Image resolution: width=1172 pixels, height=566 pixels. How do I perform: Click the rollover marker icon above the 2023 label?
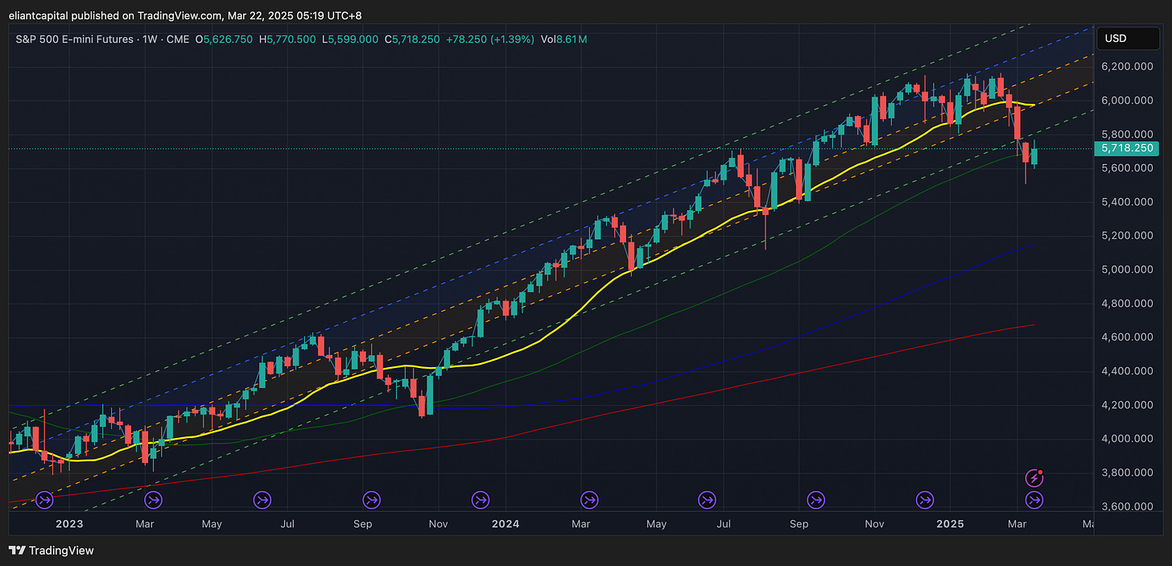(44, 501)
